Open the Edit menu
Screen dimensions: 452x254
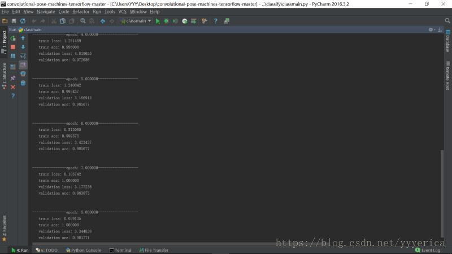click(16, 12)
